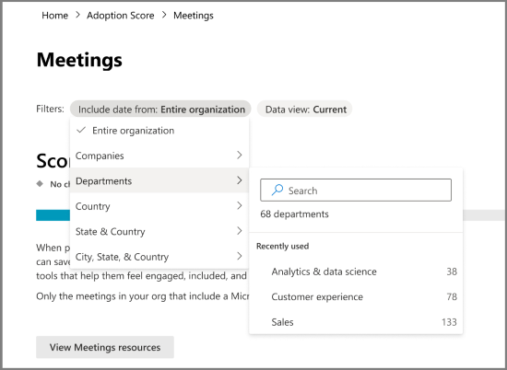Screen dimensions: 507x370
Task: Expand Country chevron arrow
Action: (x=240, y=205)
